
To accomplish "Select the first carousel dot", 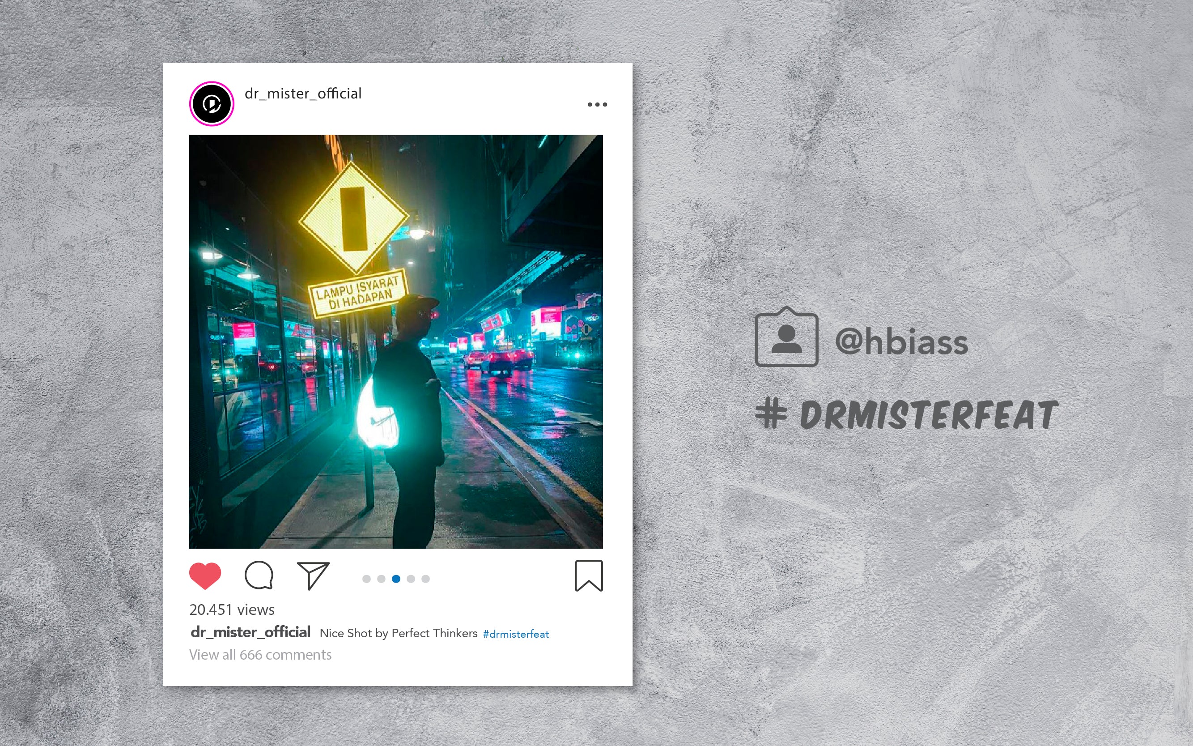I will pyautogui.click(x=366, y=579).
